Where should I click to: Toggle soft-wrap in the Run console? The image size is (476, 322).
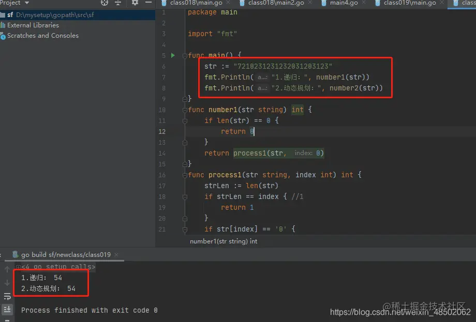click(7, 296)
